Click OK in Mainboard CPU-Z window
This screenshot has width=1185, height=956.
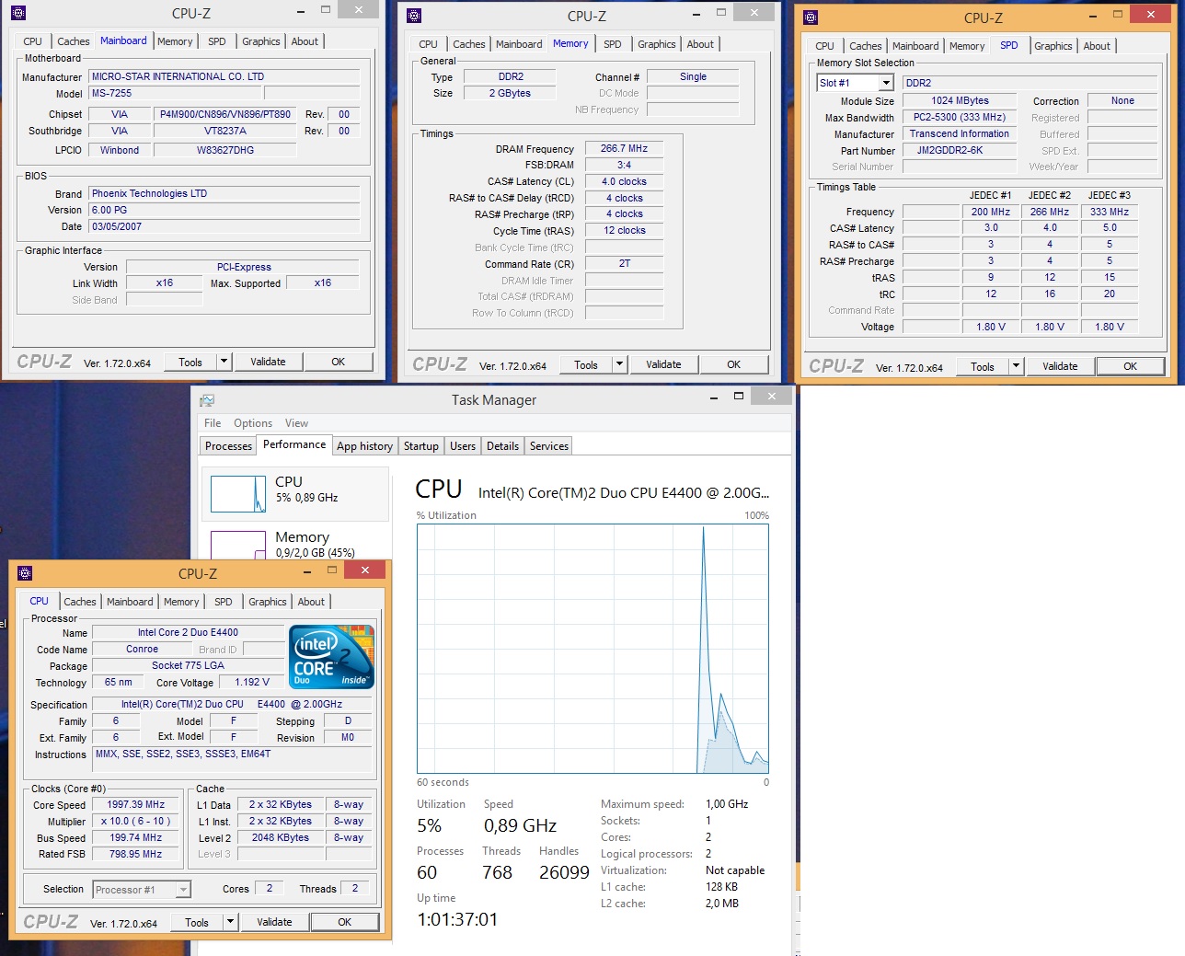tap(339, 362)
